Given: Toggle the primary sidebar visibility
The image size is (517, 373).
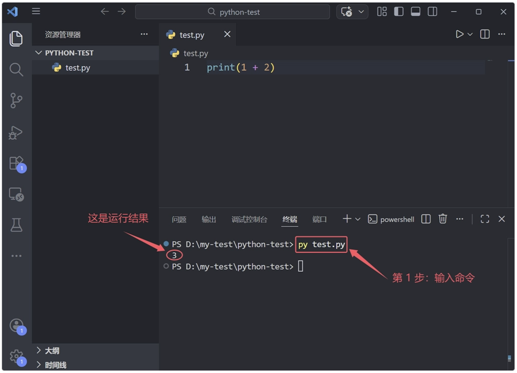Looking at the screenshot, I should click(399, 11).
